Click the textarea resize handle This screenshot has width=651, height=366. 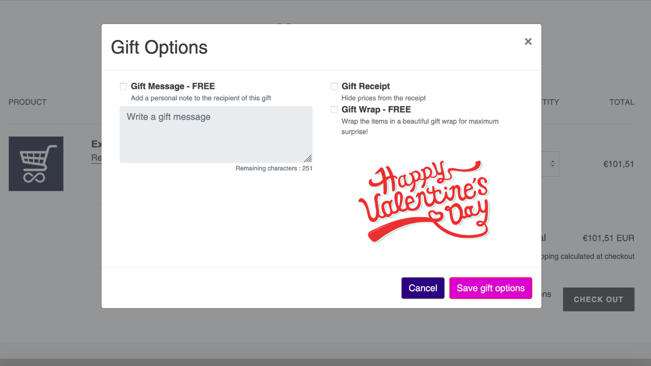(x=308, y=158)
